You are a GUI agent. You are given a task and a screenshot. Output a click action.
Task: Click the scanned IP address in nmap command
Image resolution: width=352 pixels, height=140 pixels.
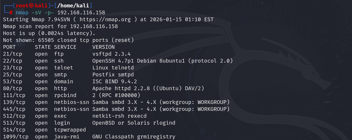click(81, 13)
